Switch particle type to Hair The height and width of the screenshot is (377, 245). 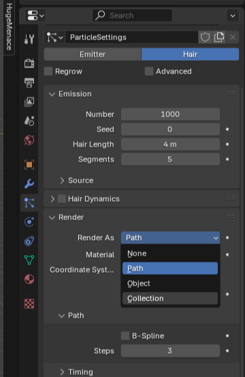point(190,54)
